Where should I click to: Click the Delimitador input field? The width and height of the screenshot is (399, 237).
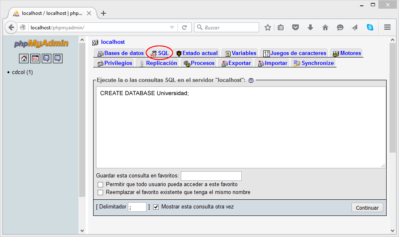[x=137, y=207]
